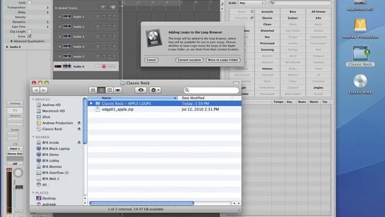Click the add track plus button

[103, 7]
